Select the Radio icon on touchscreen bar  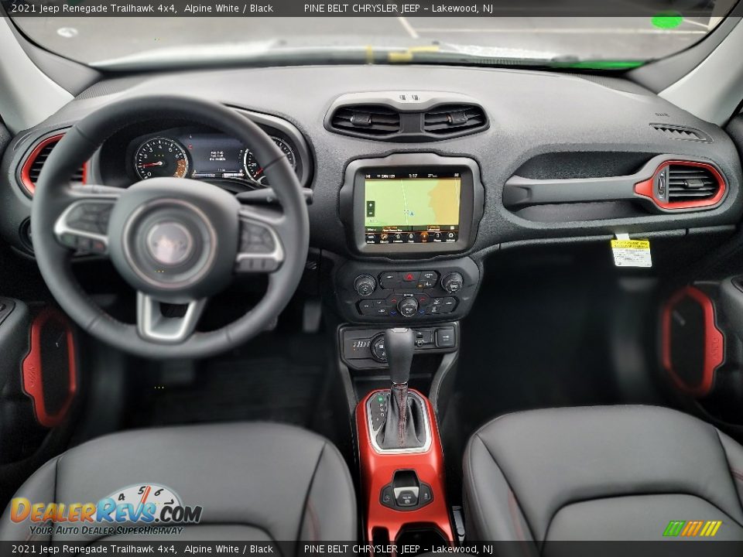371,237
